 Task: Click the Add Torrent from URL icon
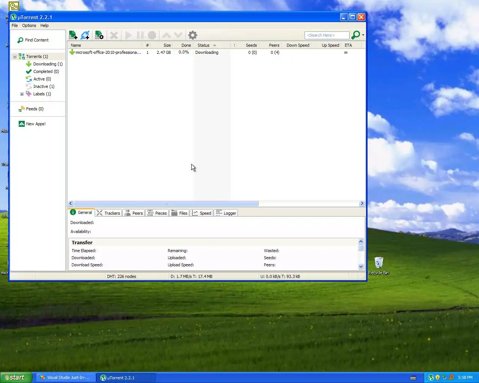85,35
